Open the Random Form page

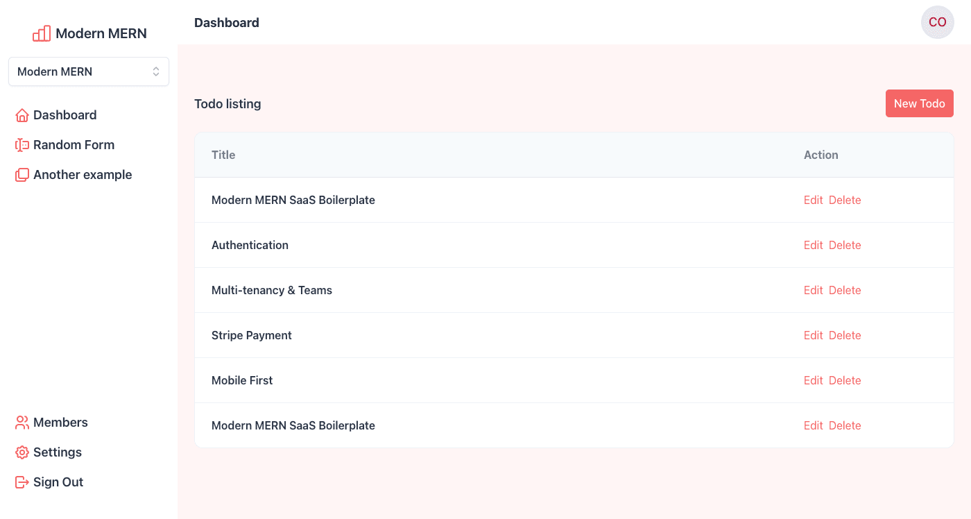click(x=74, y=144)
